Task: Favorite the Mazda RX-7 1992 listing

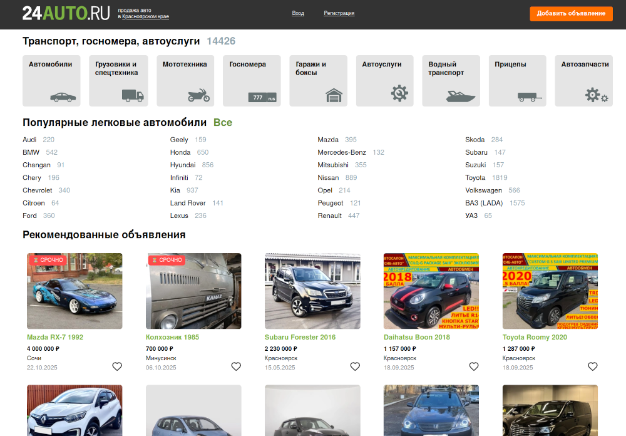Action: (117, 366)
